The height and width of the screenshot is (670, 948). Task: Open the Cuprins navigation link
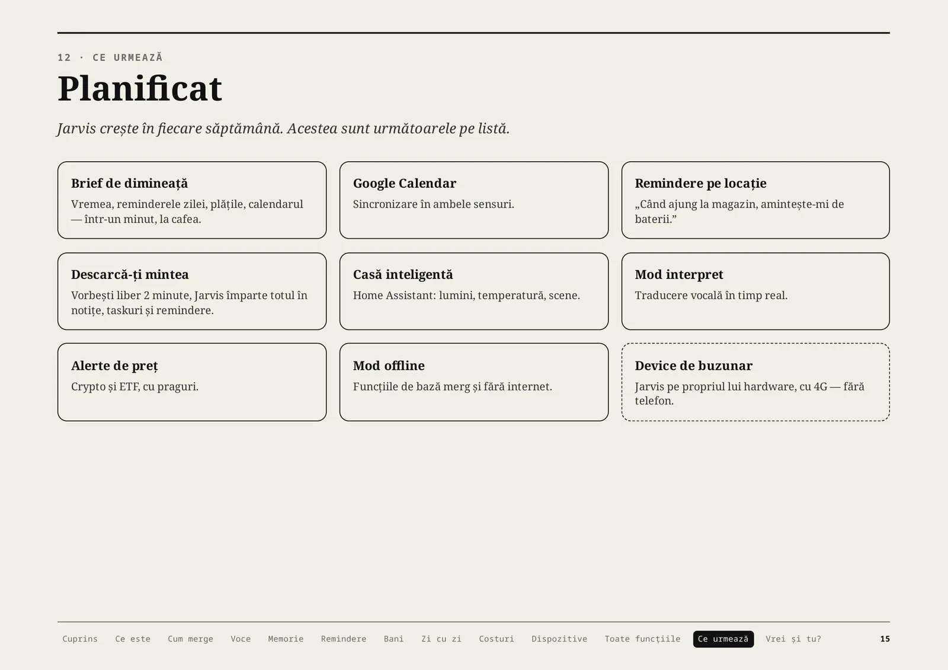pos(80,639)
